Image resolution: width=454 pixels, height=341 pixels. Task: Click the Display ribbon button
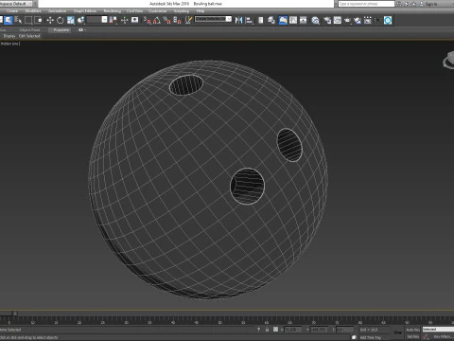click(x=9, y=36)
